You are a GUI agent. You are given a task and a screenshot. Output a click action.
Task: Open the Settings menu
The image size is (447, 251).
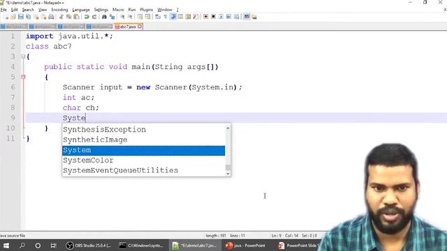point(101,10)
